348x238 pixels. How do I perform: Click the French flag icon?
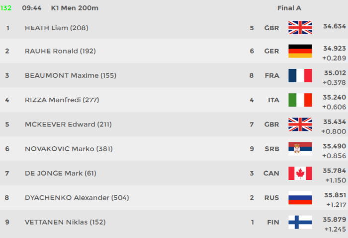pyautogui.click(x=300, y=75)
